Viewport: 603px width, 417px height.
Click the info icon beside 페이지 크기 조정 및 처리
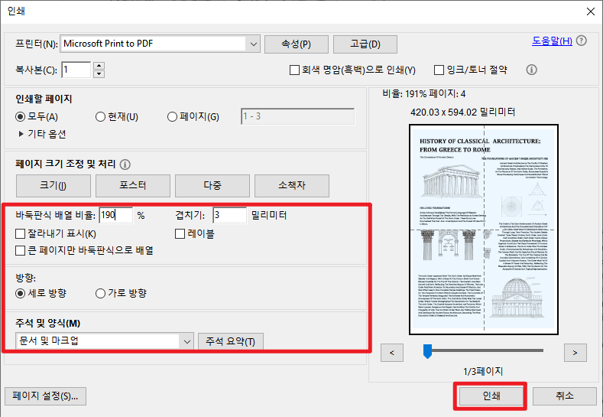click(x=125, y=165)
